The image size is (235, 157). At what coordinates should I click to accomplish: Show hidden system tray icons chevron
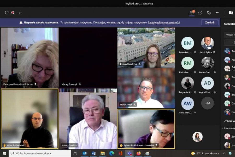(224, 153)
